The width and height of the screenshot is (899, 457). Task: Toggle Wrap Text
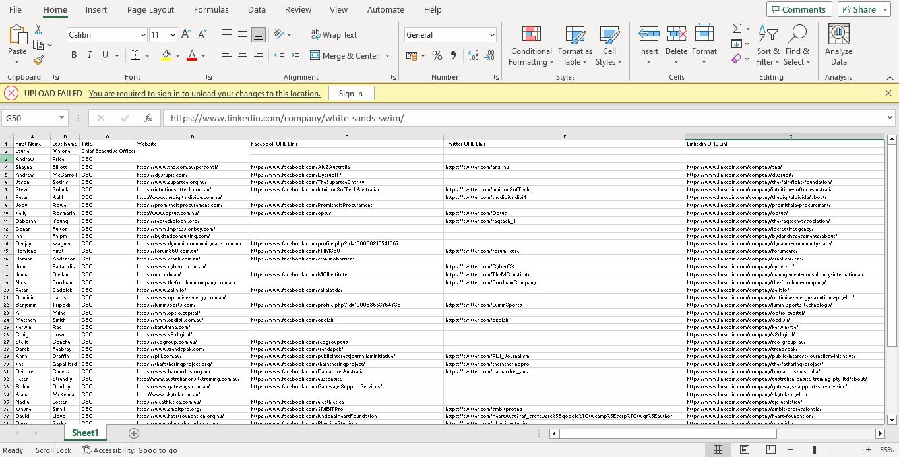(334, 35)
